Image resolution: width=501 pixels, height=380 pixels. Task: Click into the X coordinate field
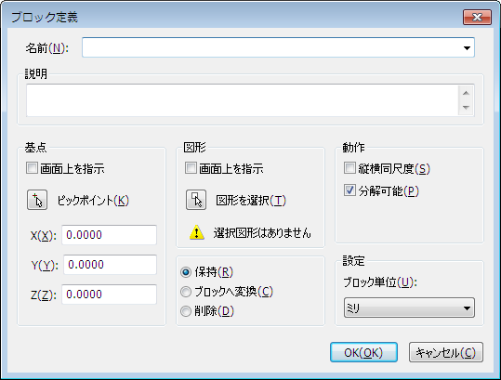[109, 235]
